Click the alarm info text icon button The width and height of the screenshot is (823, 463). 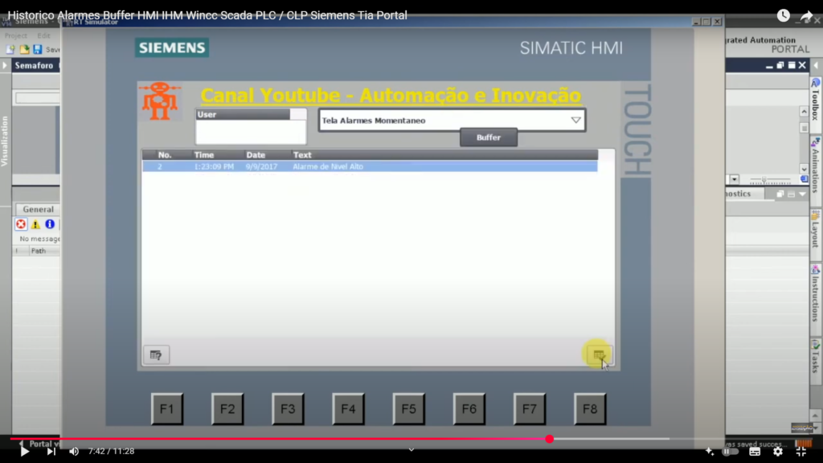point(156,354)
